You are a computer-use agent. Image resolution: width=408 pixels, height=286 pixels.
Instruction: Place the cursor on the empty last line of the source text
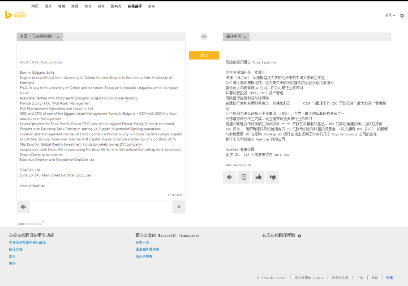100,190
